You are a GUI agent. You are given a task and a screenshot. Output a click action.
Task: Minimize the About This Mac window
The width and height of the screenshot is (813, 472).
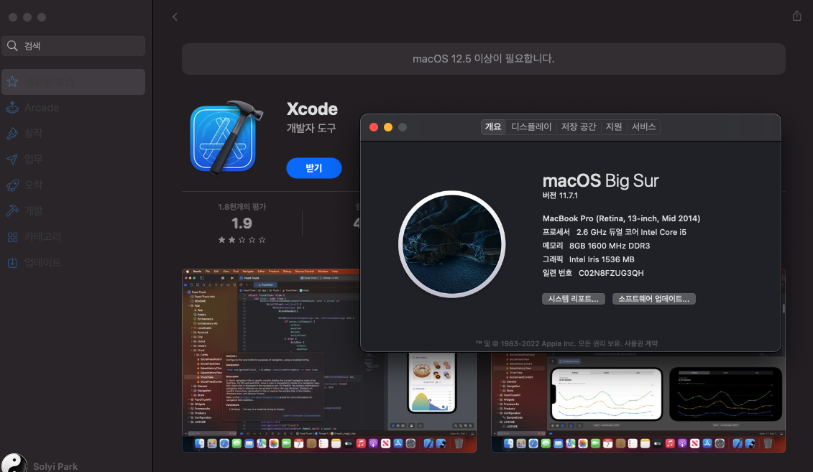[x=388, y=127]
